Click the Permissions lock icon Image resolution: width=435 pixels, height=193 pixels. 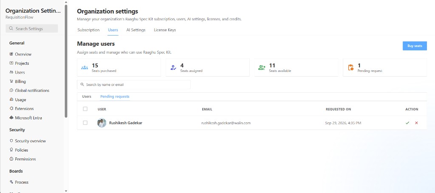point(11,159)
